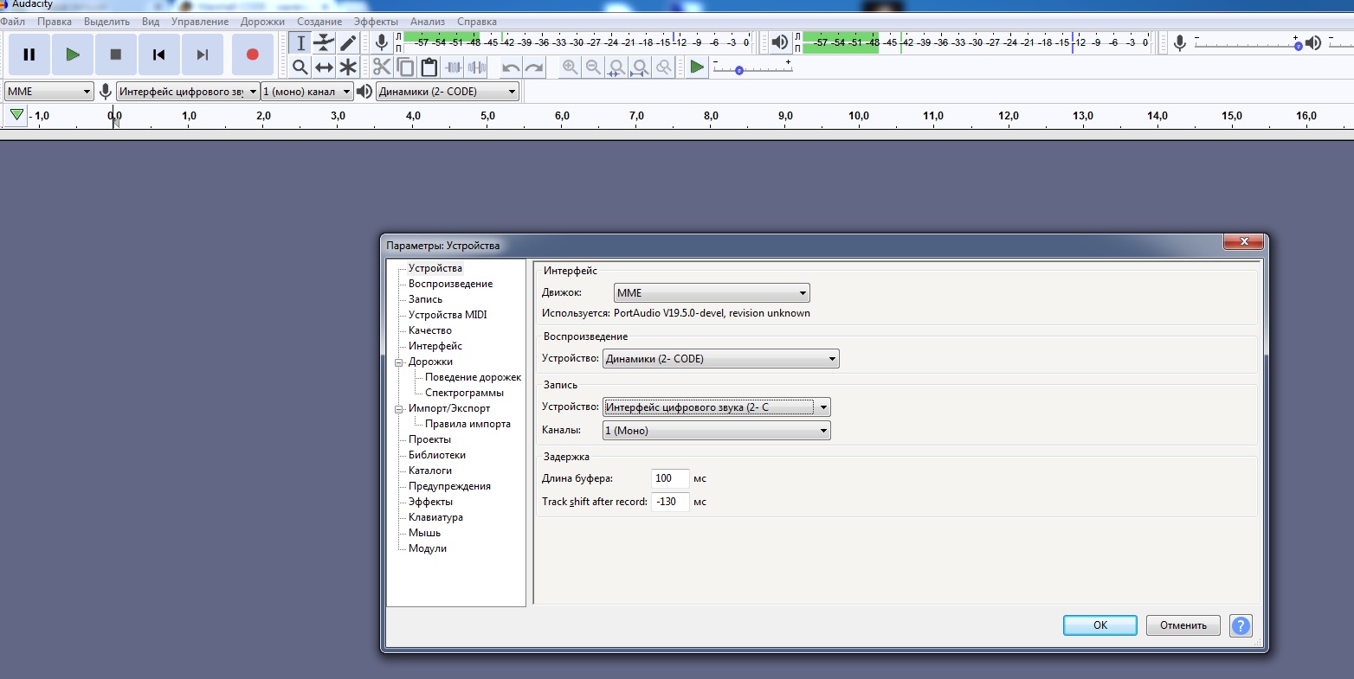The image size is (1354, 679).
Task: Select Модули in preferences tree
Action: 428,548
